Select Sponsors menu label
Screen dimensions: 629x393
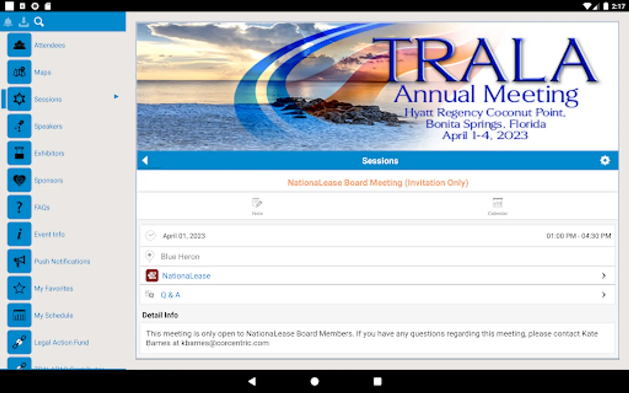click(x=48, y=180)
